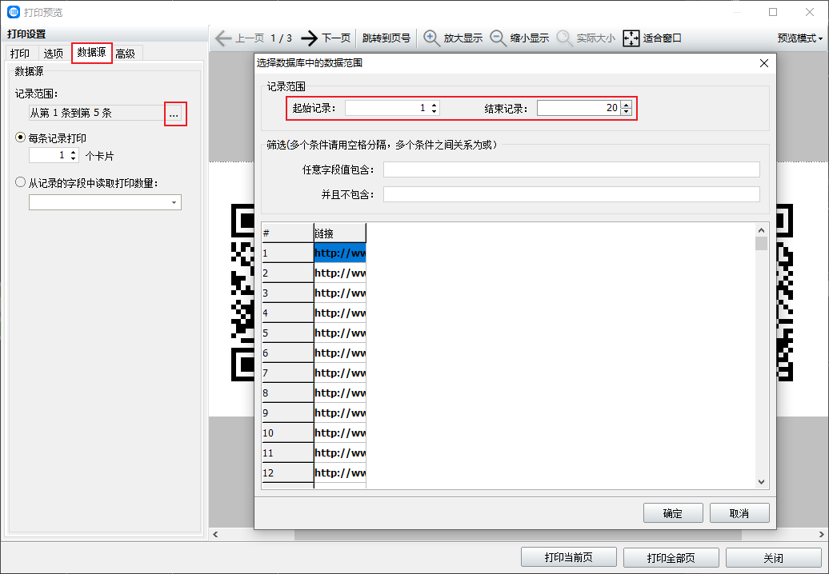Decrease the end record value

click(x=626, y=111)
